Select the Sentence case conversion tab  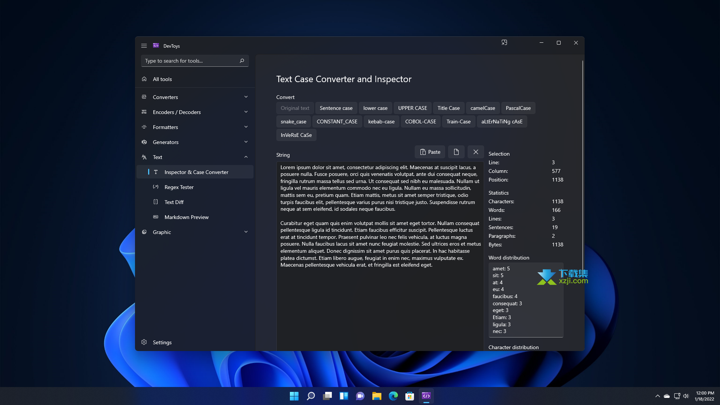point(336,108)
